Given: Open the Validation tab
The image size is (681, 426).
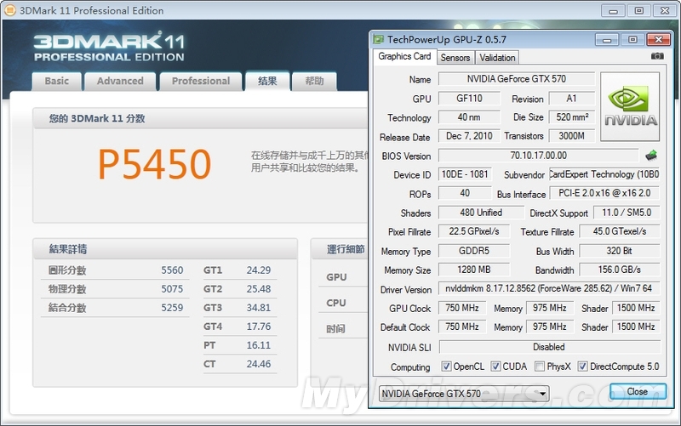Looking at the screenshot, I should (x=497, y=58).
